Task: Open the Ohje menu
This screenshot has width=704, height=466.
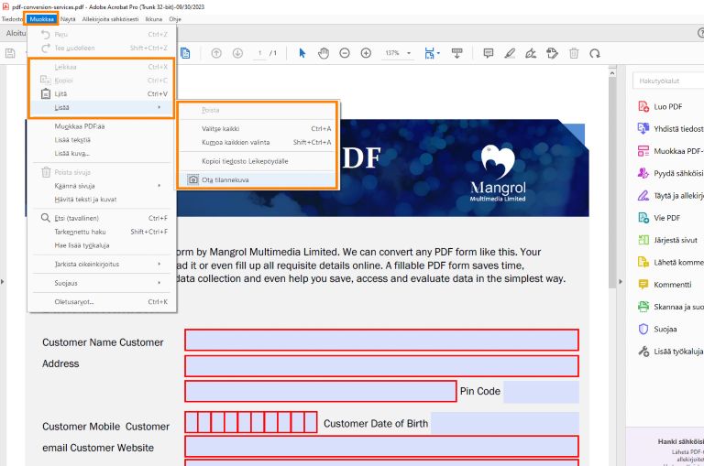Action: (175, 19)
